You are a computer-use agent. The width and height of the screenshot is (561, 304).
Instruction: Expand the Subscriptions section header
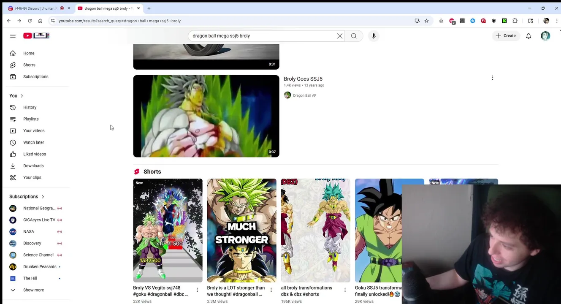pos(27,197)
